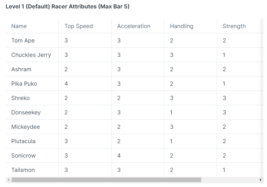Click the Donseekey name cell
Screen dimensions: 267x187
point(32,112)
